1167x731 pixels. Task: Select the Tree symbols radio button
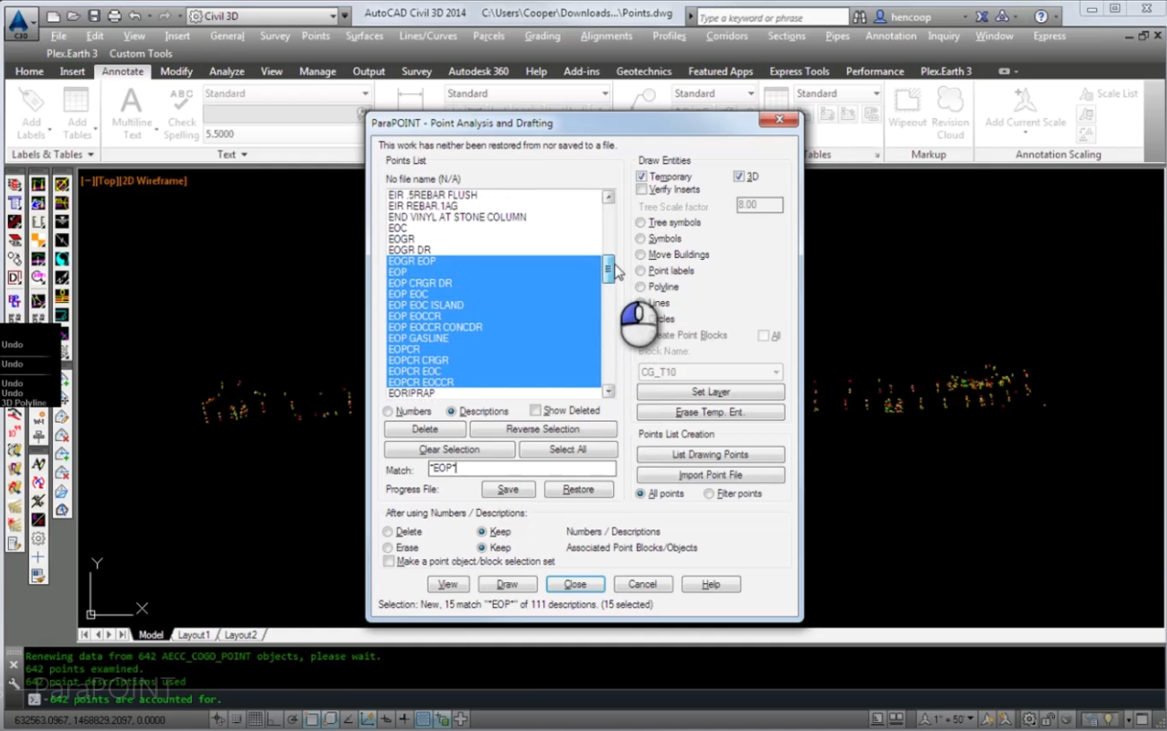coord(640,222)
